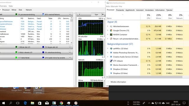Open Vyer dropdown in Resource Monitor
189x106 pixels.
tap(103, 14)
